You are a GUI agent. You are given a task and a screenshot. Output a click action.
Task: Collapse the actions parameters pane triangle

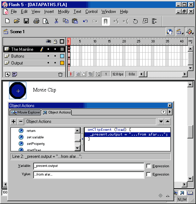168,196
